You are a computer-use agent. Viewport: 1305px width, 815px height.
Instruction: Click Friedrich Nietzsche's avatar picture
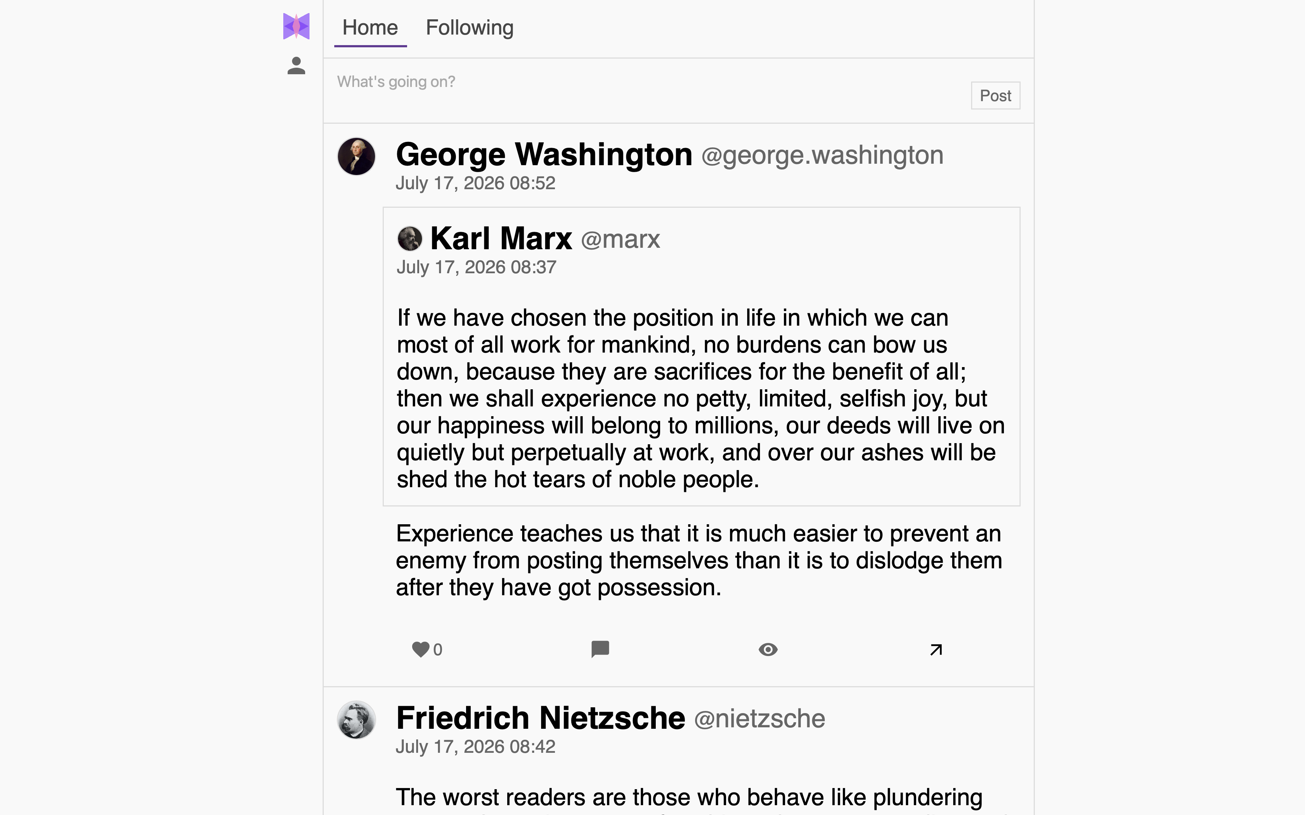(x=356, y=720)
